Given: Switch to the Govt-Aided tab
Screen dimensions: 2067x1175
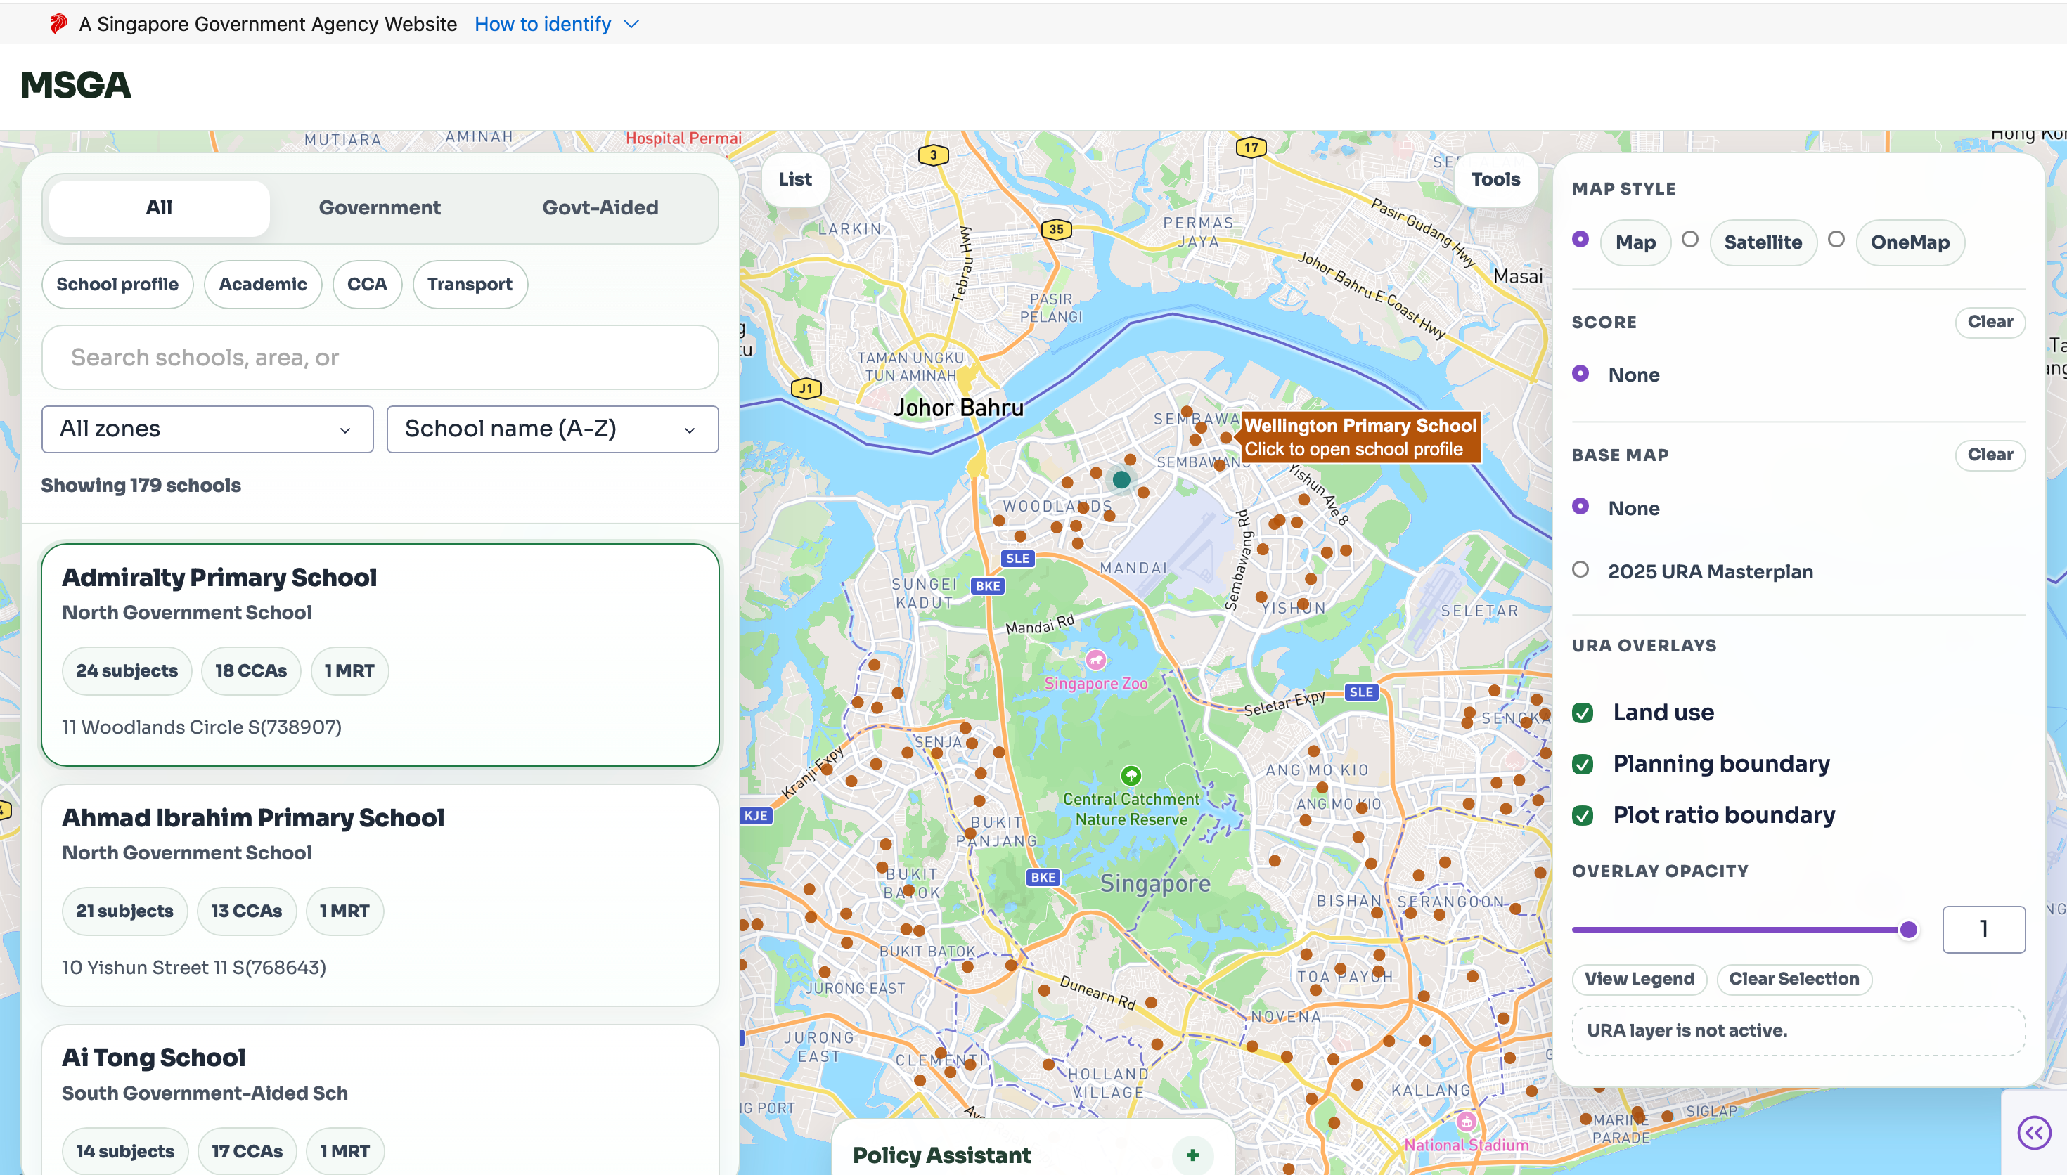Looking at the screenshot, I should (x=600, y=207).
